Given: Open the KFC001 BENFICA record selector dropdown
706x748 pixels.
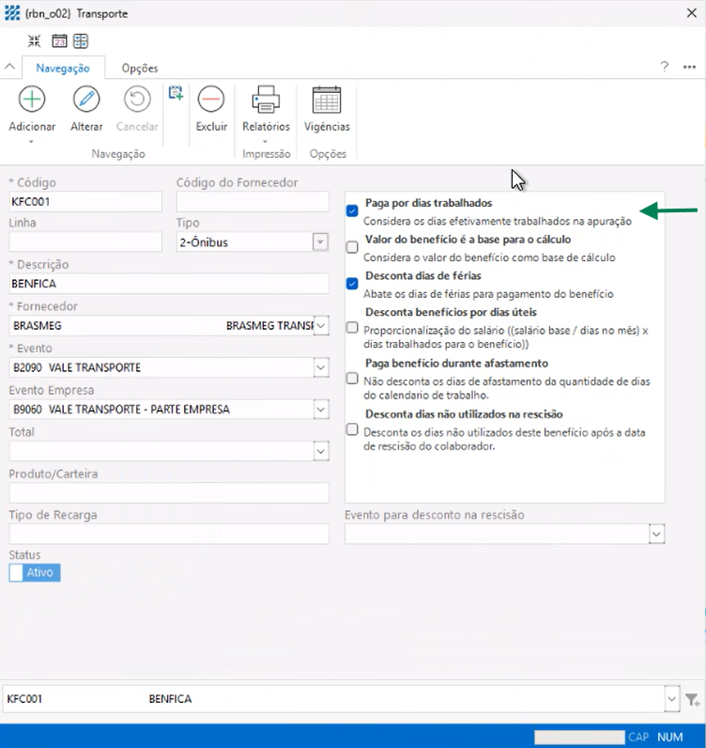Looking at the screenshot, I should [x=671, y=699].
